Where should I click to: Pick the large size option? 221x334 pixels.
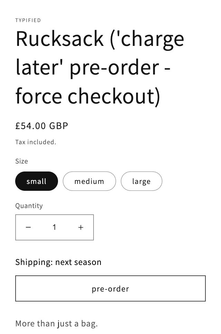tap(141, 181)
